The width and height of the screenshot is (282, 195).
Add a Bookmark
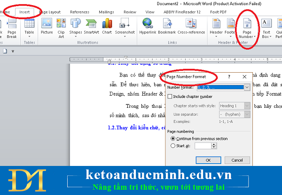[167, 26]
